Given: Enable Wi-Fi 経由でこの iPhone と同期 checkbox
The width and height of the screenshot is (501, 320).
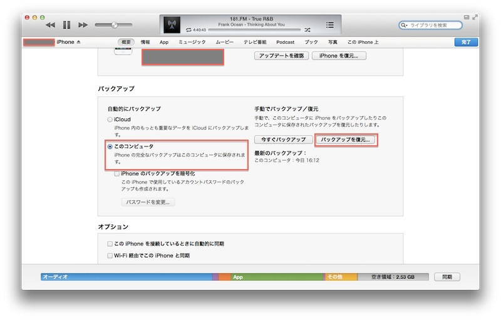Looking at the screenshot, I should (x=110, y=255).
